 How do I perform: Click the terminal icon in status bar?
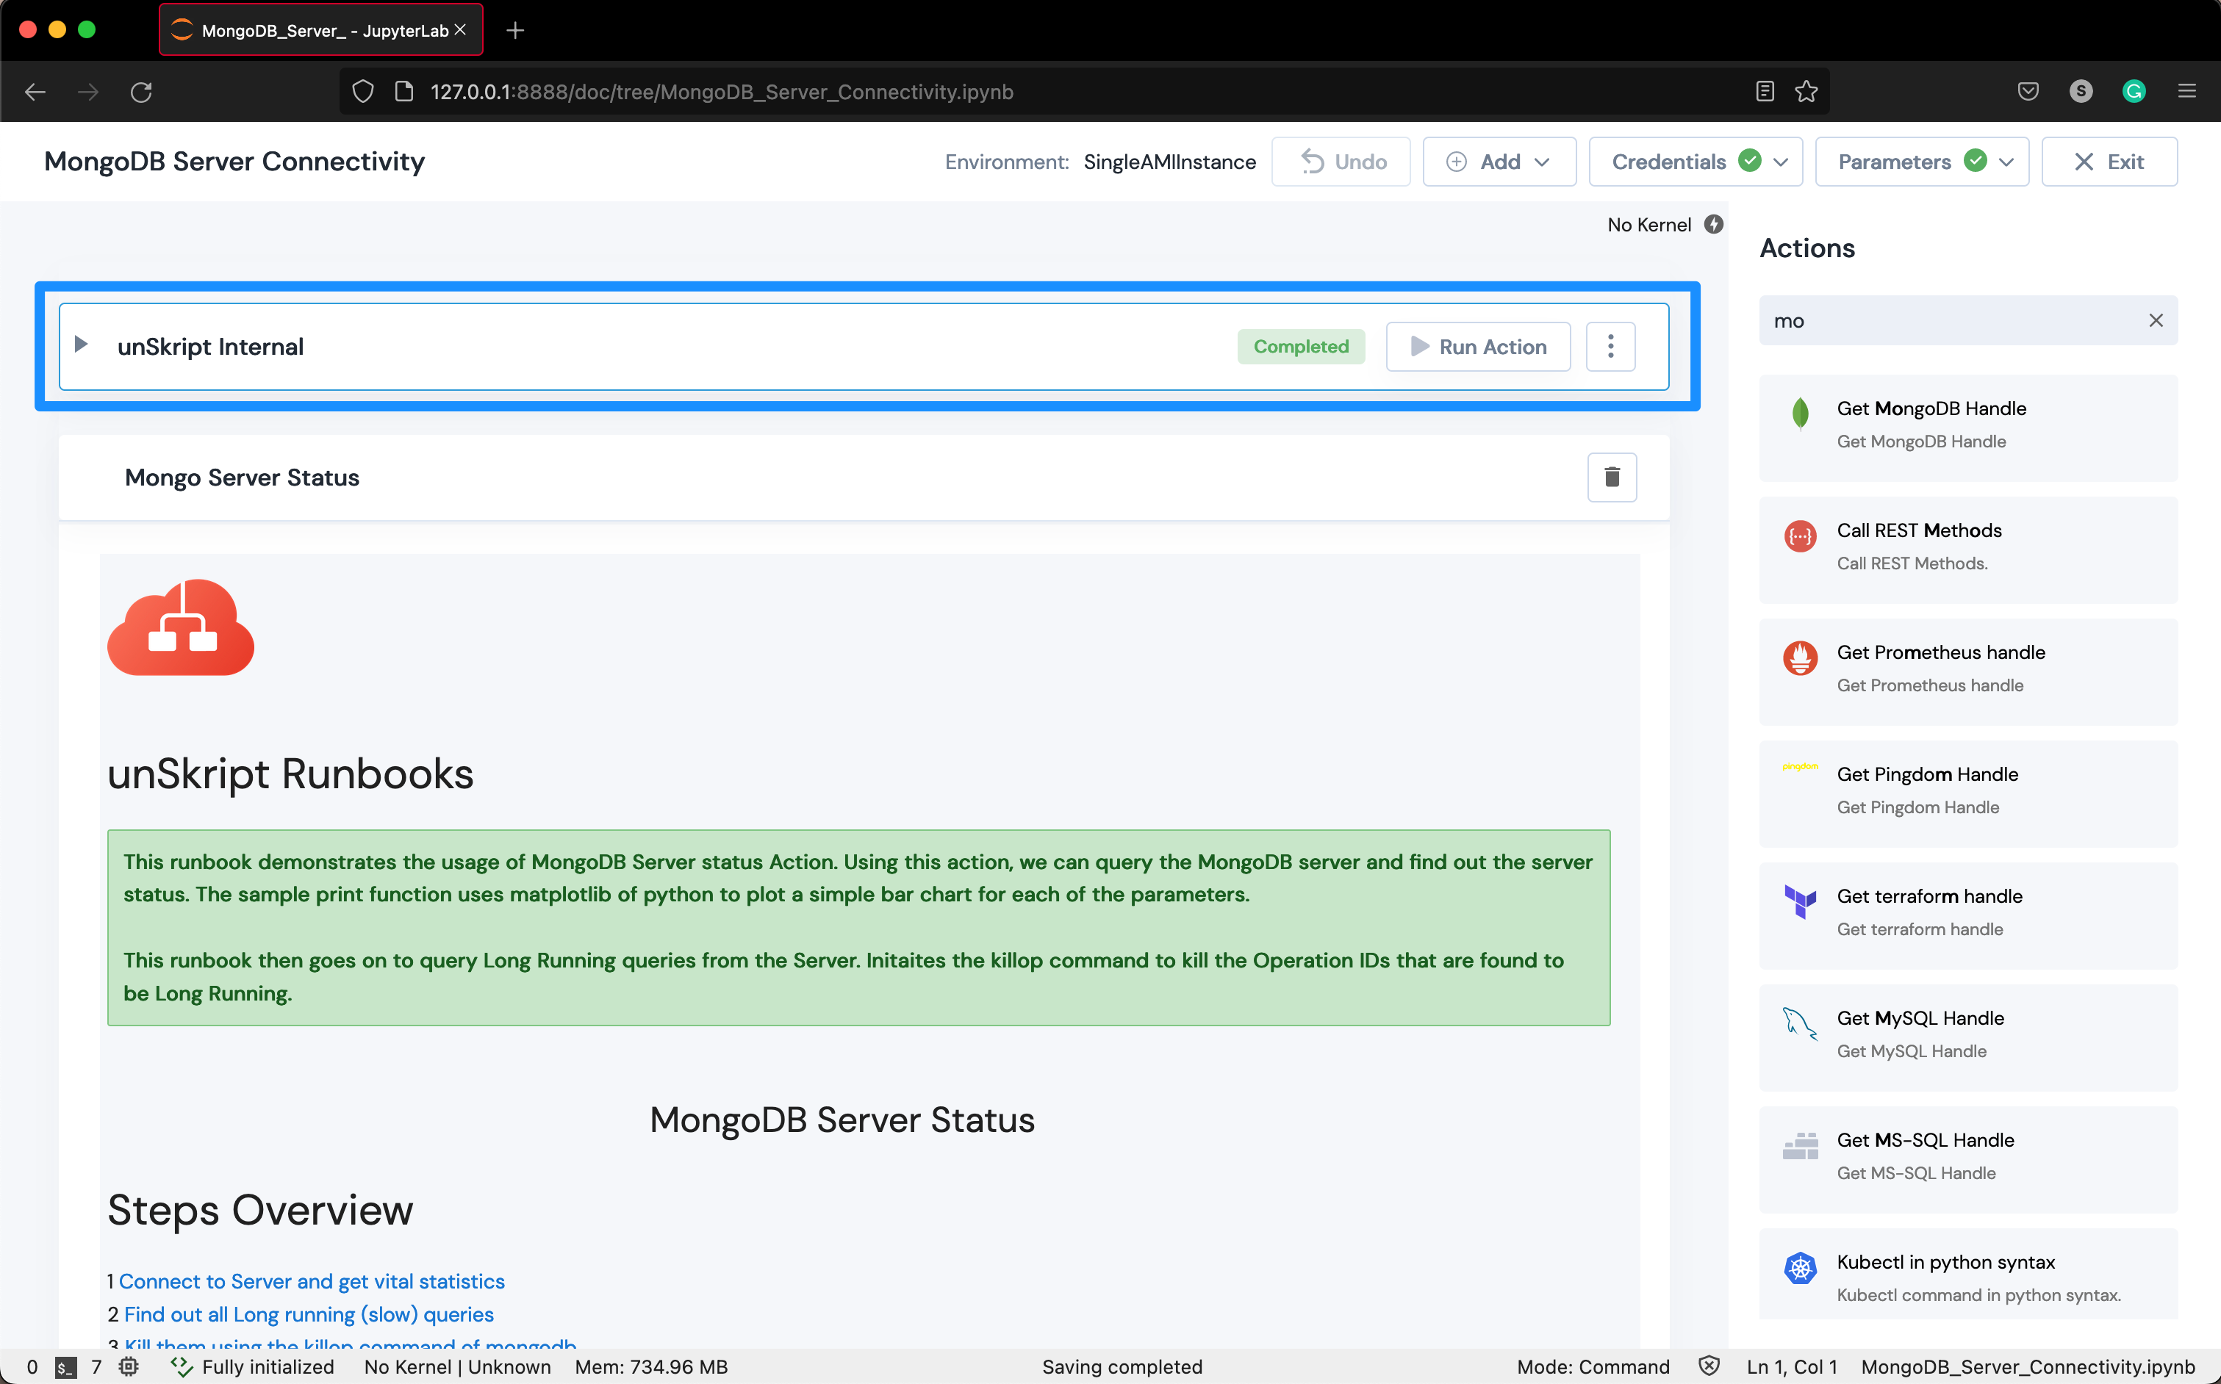[65, 1366]
